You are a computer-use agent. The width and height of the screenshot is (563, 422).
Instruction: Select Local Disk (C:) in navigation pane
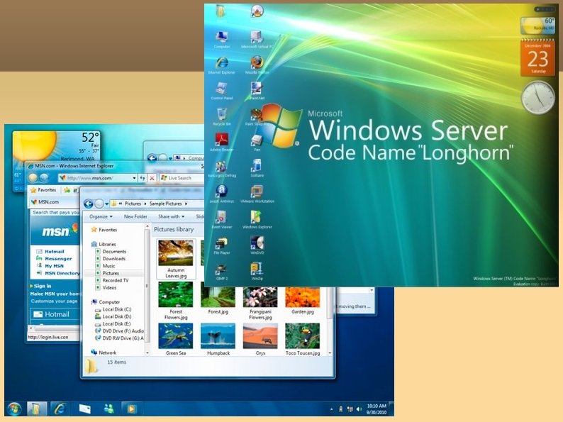click(x=113, y=309)
